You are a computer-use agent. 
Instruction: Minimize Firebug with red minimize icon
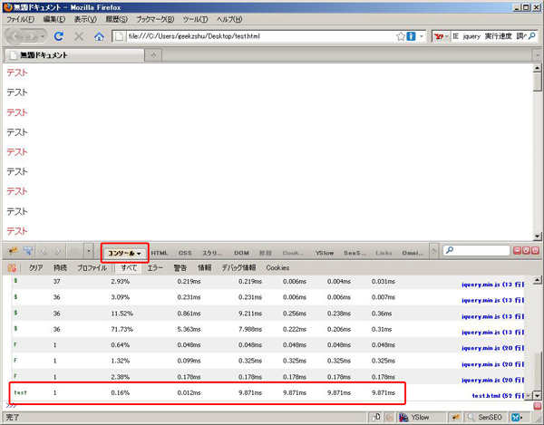(517, 250)
